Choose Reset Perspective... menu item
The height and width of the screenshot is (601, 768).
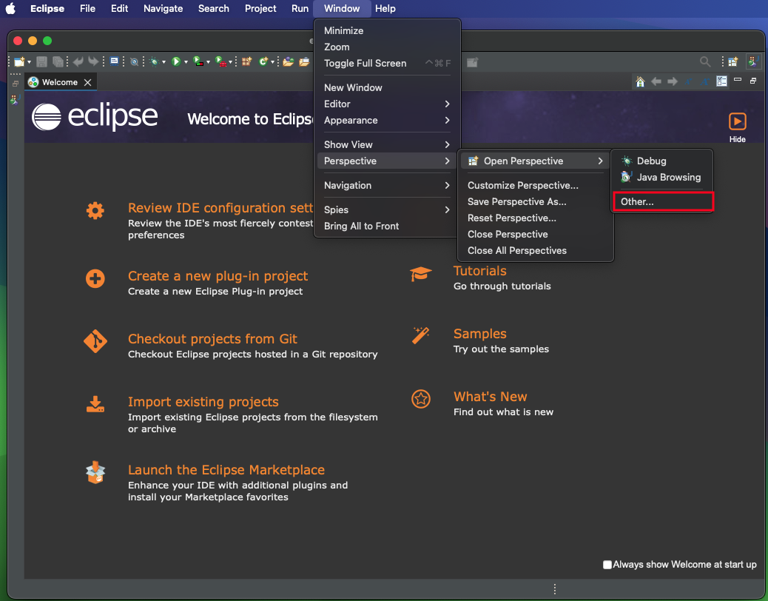(x=535, y=218)
